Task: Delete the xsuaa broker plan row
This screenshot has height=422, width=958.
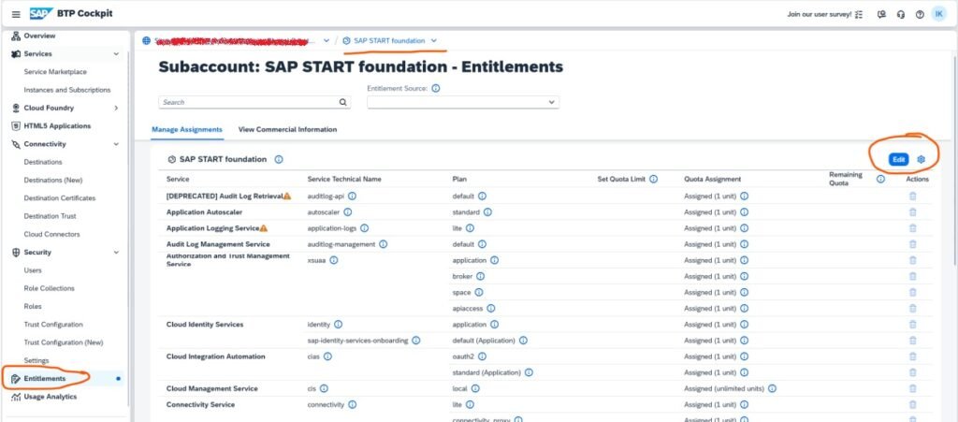Action: [x=913, y=276]
